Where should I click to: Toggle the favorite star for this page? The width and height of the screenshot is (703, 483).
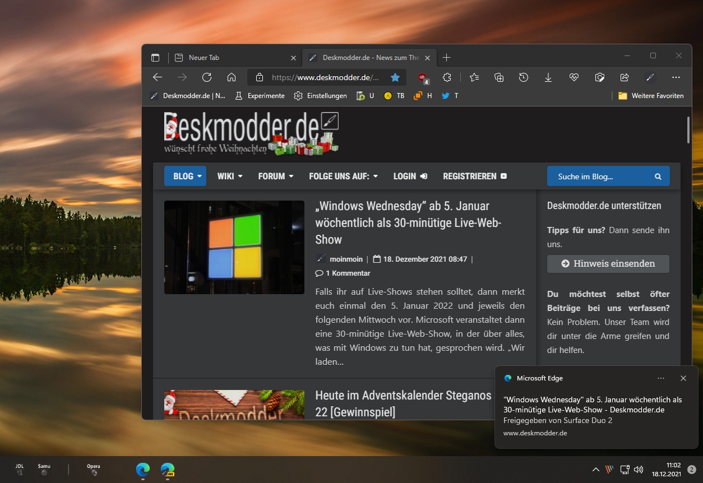395,77
